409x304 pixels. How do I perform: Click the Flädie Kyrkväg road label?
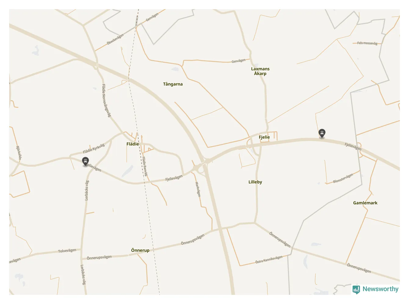(x=94, y=149)
